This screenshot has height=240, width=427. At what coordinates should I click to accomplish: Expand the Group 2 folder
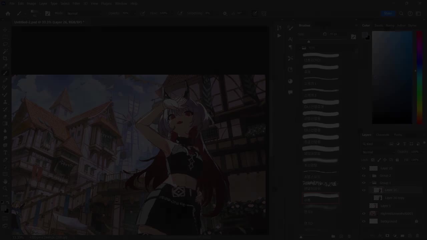coord(370,176)
